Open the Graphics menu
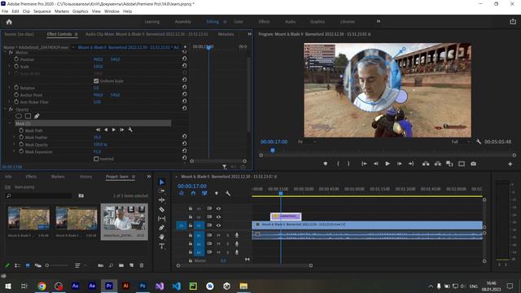The width and height of the screenshot is (521, 293). (x=81, y=11)
